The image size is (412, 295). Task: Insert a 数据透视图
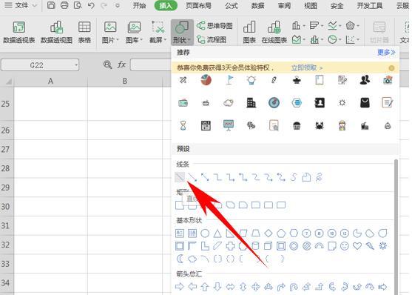tap(56, 33)
